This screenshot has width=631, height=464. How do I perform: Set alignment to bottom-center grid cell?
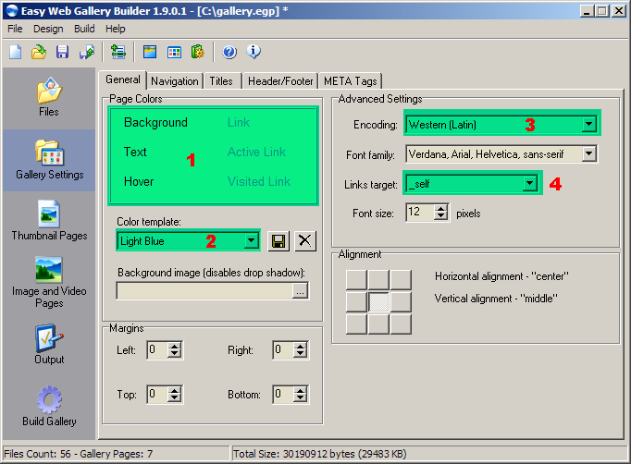point(378,324)
